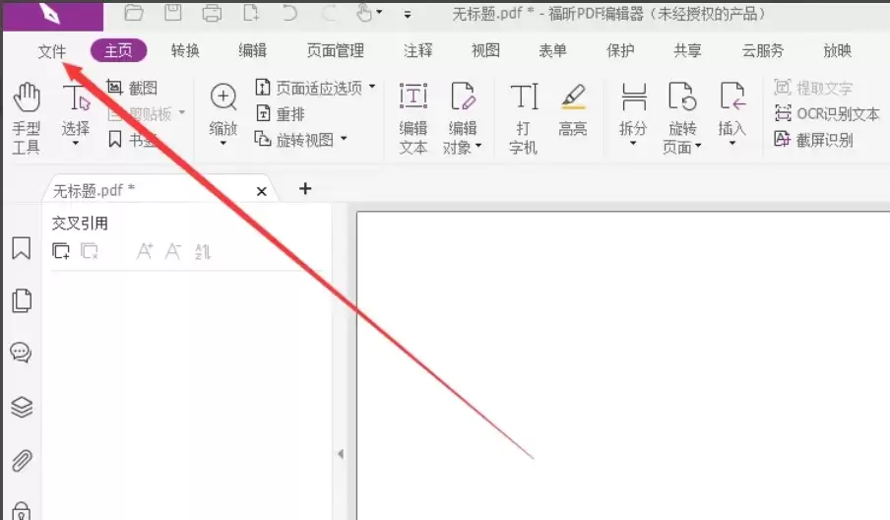This screenshot has width=890, height=520.
Task: Expand the page fit options dropdown
Action: coord(372,87)
